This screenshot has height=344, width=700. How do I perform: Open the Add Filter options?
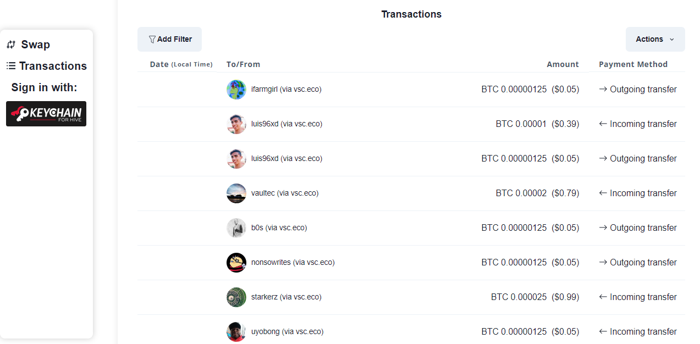[x=169, y=39]
